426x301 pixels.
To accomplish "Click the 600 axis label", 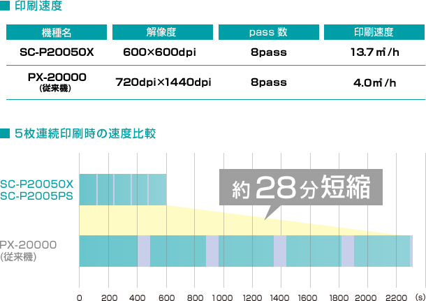I will (166, 298).
